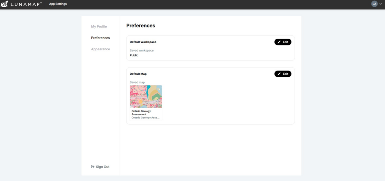The width and height of the screenshot is (385, 181).
Task: Switch to the Appearance section
Action: (100, 49)
